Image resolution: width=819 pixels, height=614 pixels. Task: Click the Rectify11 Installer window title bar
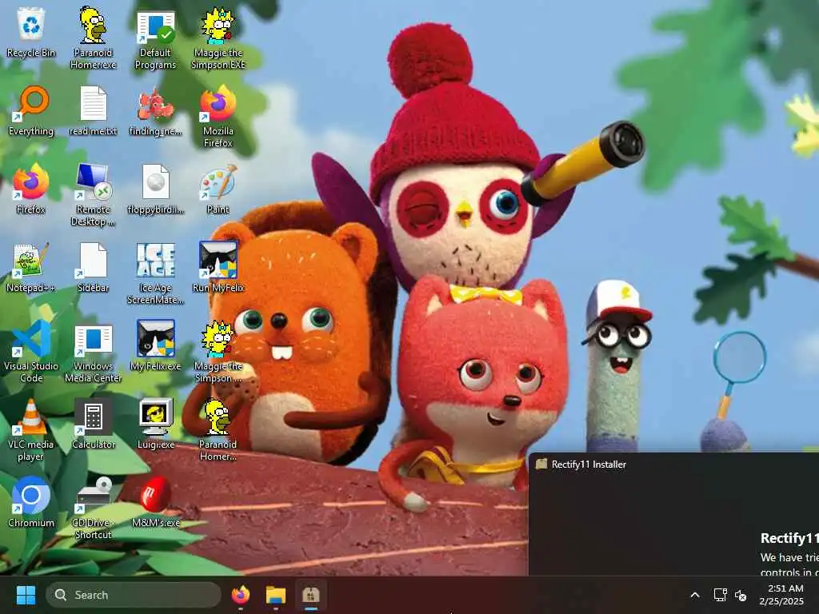click(673, 464)
